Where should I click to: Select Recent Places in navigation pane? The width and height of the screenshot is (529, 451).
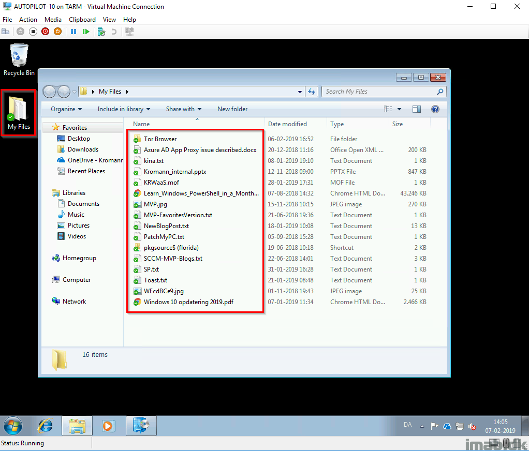click(86, 171)
